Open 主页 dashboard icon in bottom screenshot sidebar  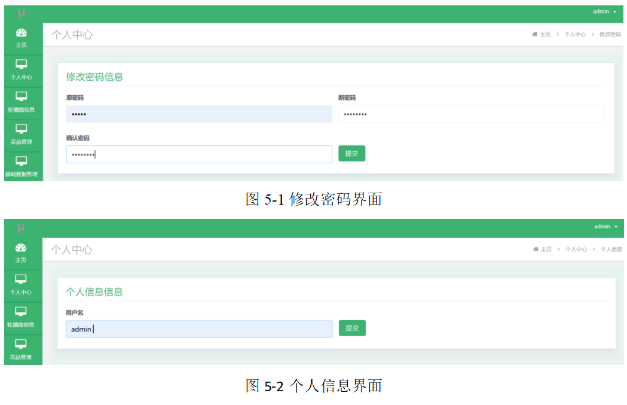pyautogui.click(x=21, y=248)
